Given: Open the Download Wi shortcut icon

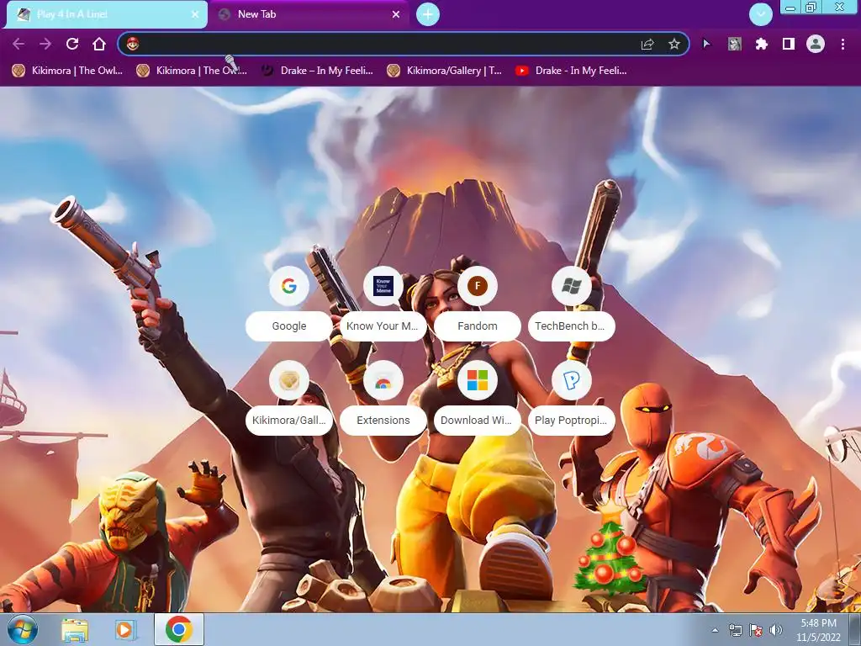Looking at the screenshot, I should [x=478, y=380].
